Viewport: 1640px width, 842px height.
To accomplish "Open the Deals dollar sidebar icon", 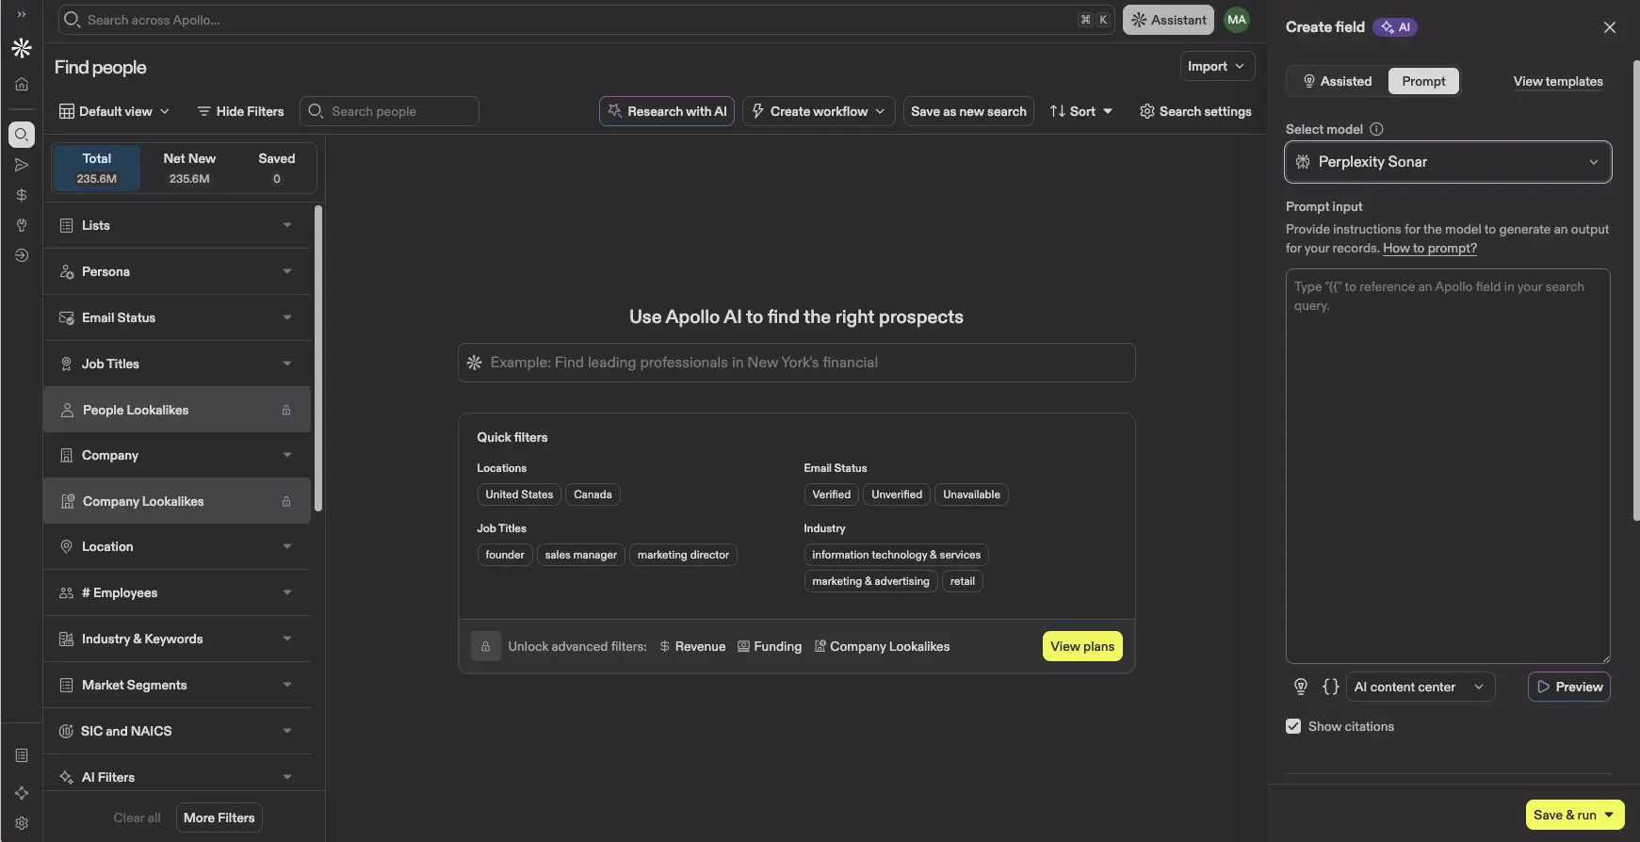I will pyautogui.click(x=22, y=195).
